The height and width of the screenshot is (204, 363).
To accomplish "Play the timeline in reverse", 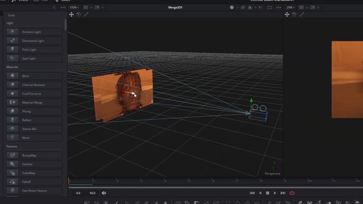I will pos(260,193).
